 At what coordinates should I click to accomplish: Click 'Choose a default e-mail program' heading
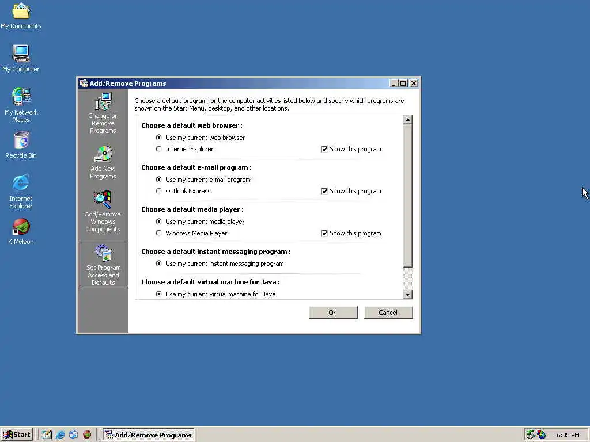pyautogui.click(x=196, y=167)
